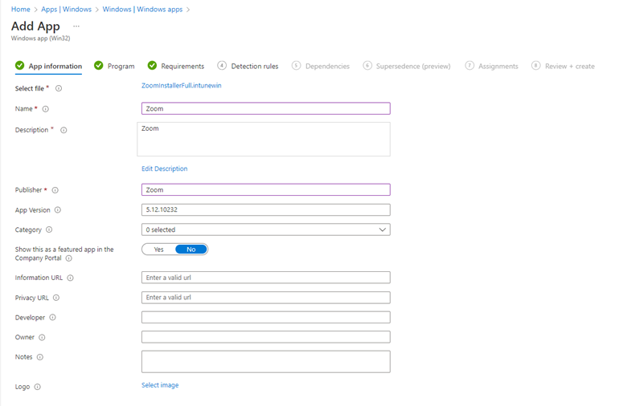
Task: Open the ellipsis menu beside Add App
Action: 76,26
